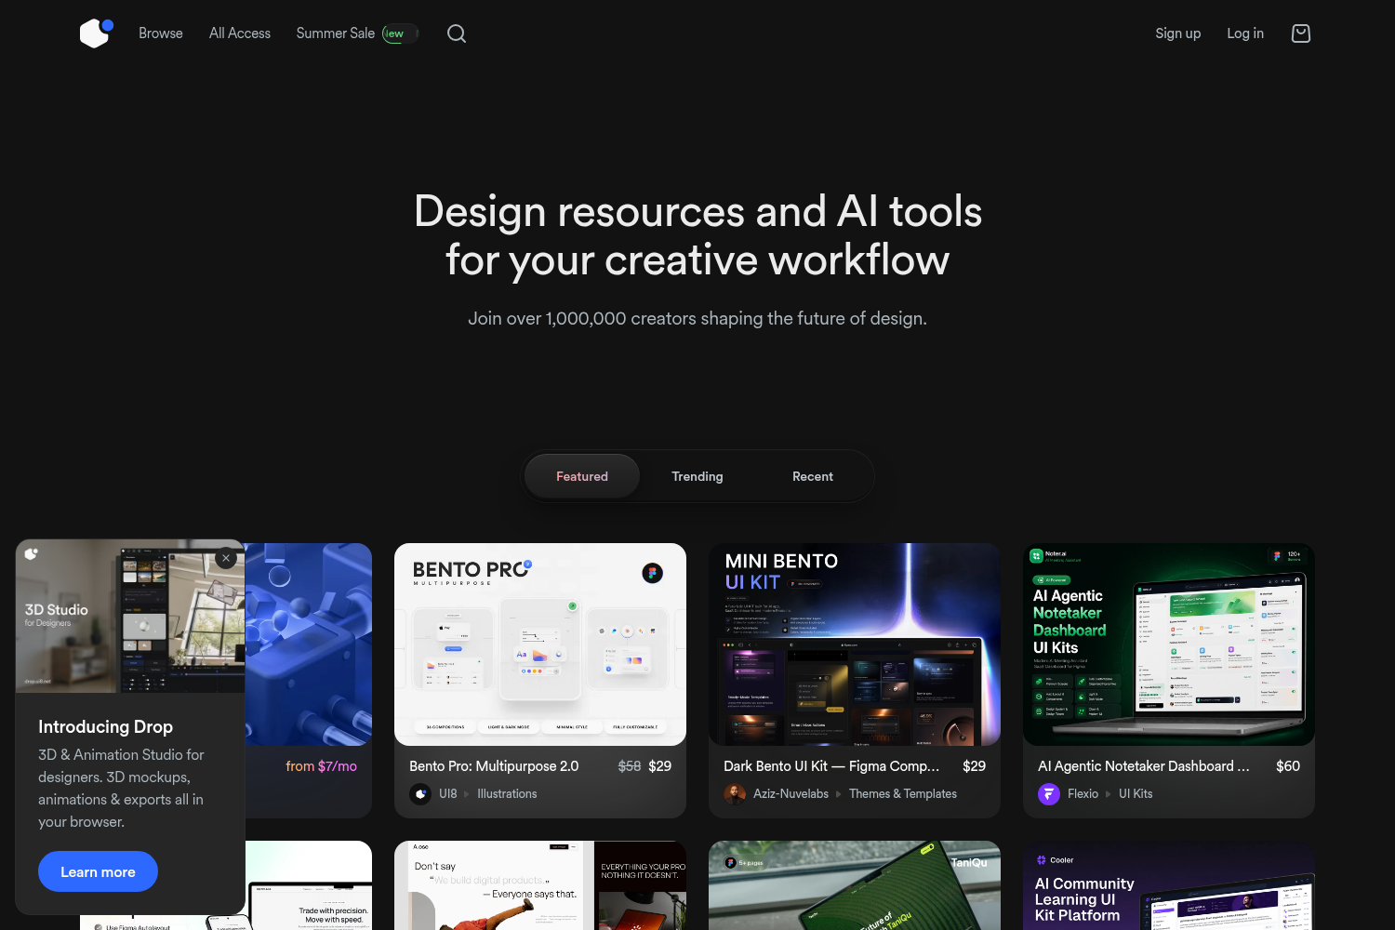Click the from $7/mo price text
Viewport: 1395px width, 930px height.
coord(321,766)
